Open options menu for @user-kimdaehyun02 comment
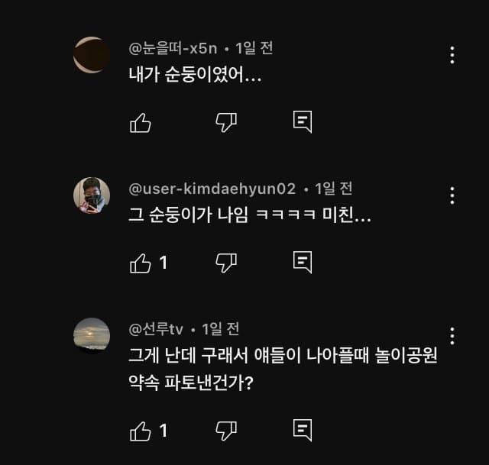Screen dimensions: 489x465 coord(452,195)
